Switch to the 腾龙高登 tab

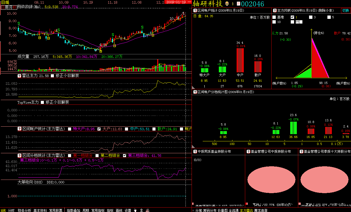(261, 210)
